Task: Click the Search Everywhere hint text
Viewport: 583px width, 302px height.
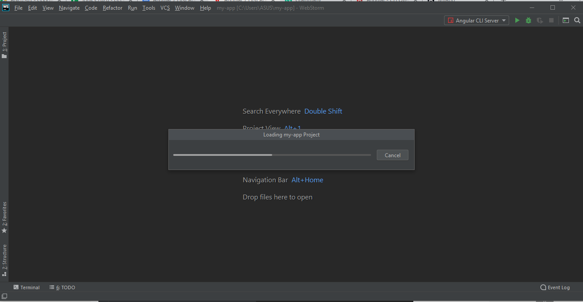Action: 272,111
